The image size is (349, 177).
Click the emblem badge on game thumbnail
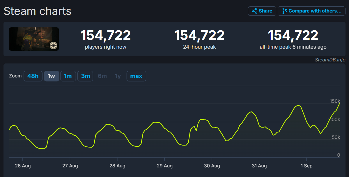(54, 45)
